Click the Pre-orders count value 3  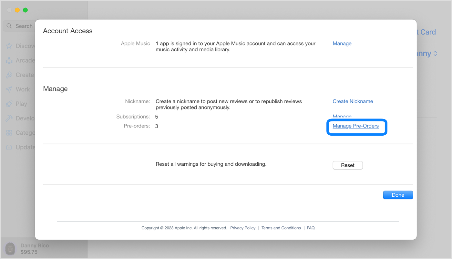(157, 126)
